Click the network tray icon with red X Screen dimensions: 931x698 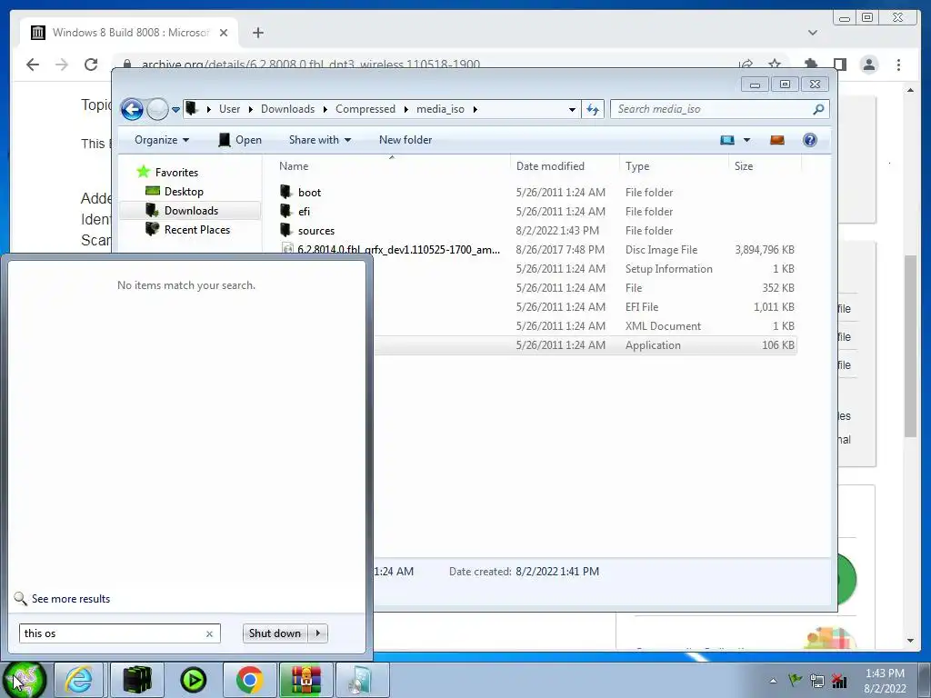click(839, 680)
